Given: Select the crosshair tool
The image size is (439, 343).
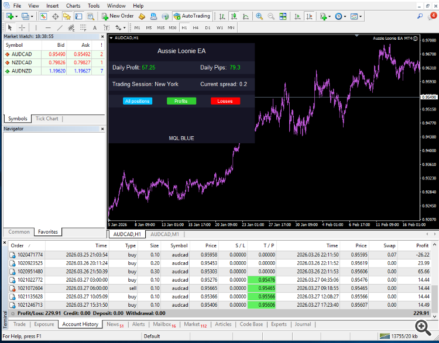Looking at the screenshot, I should (x=22, y=27).
